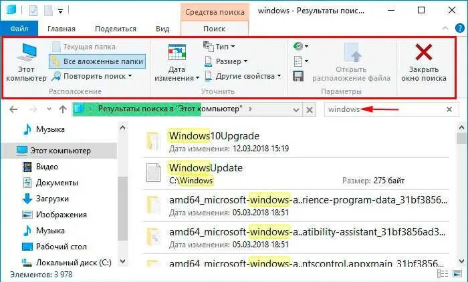Select the Search ribbon tab
The image size is (468, 282).
(x=215, y=29)
